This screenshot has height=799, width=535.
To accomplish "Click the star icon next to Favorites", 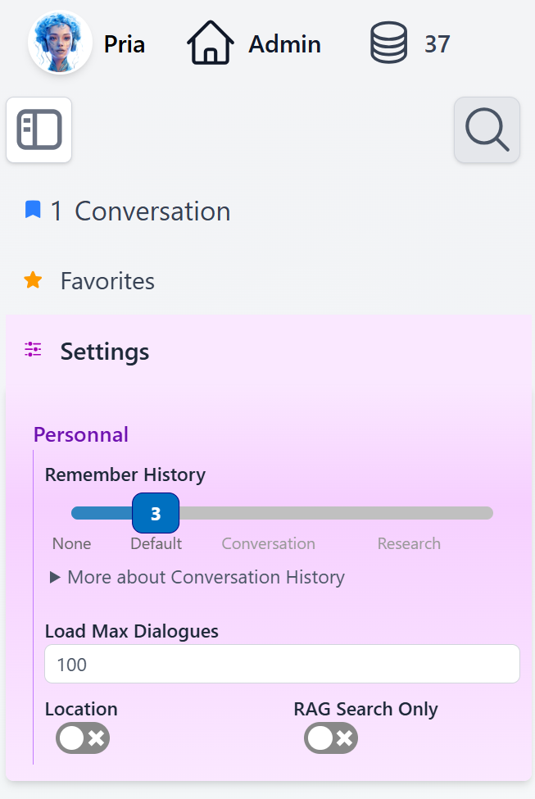I will (33, 279).
